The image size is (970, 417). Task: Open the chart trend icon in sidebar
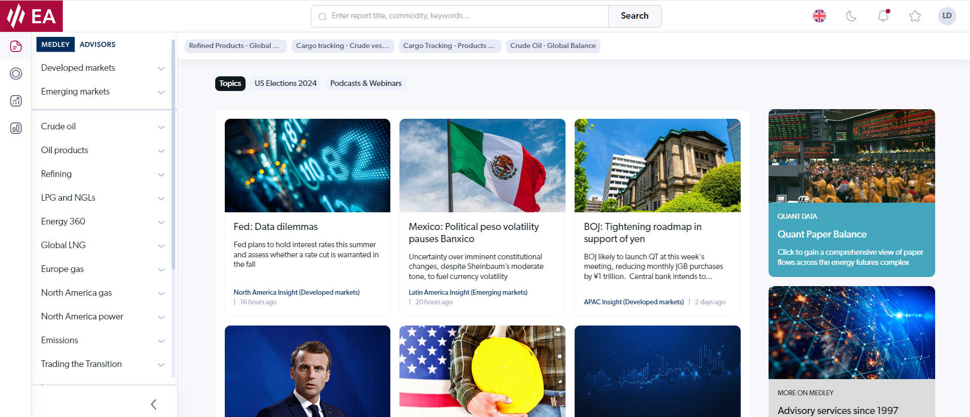[16, 101]
